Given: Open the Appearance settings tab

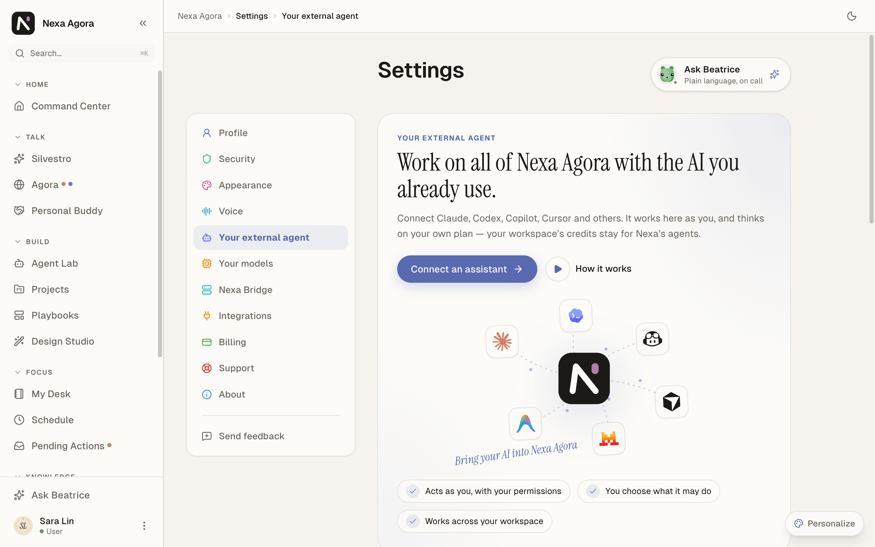Looking at the screenshot, I should tap(270, 185).
